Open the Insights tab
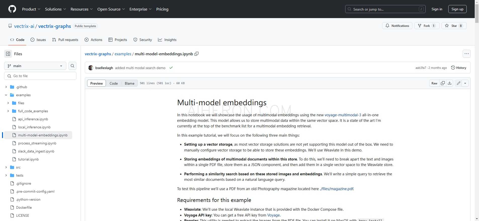The height and width of the screenshot is (221, 479). point(167,40)
